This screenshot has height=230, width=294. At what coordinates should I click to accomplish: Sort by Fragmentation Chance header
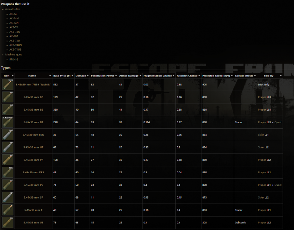pos(158,75)
